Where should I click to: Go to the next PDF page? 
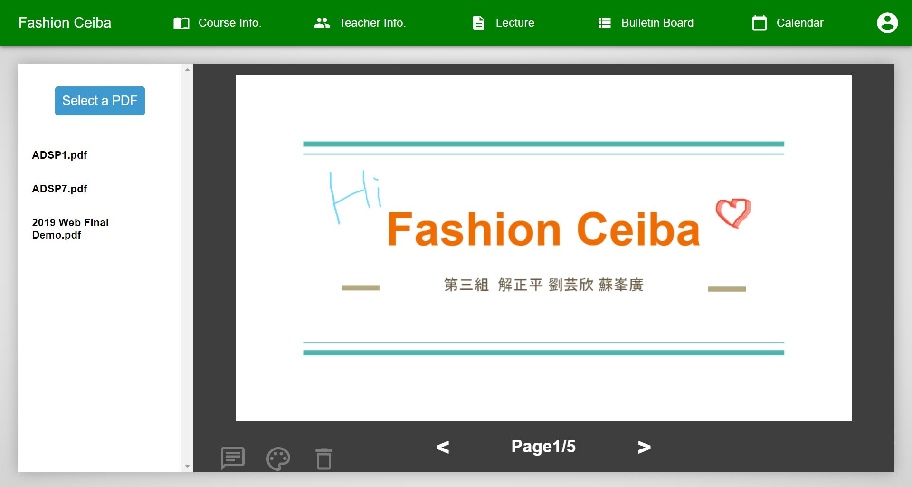coord(644,447)
